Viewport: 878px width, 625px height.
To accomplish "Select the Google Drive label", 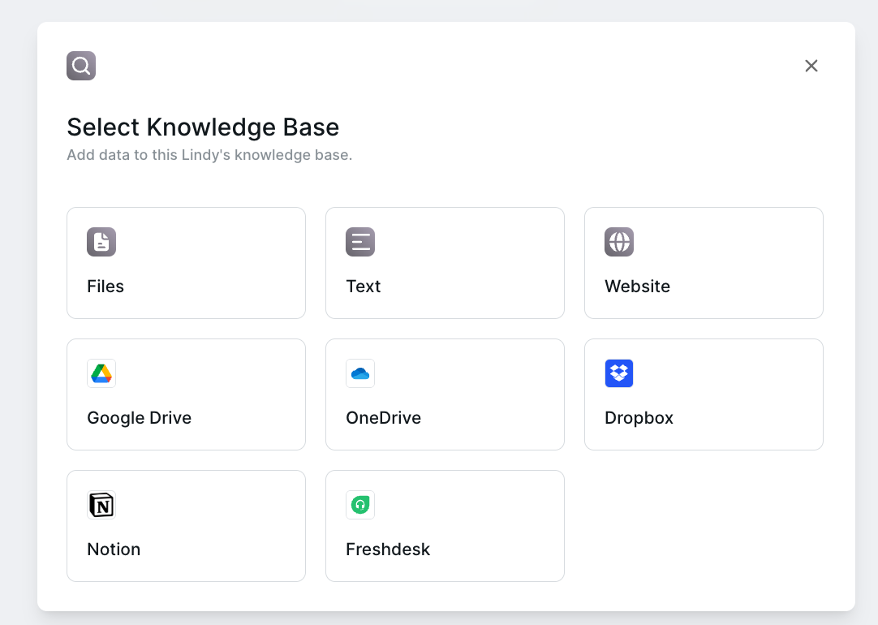I will [x=139, y=418].
